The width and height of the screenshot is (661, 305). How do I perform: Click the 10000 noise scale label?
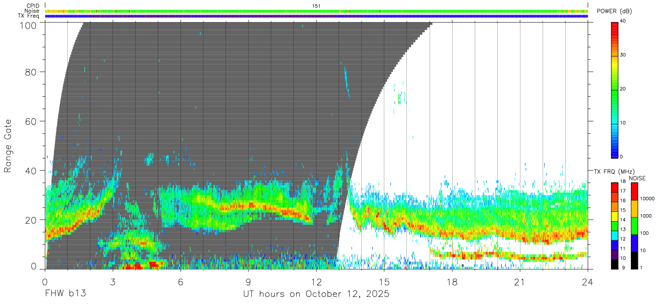646,198
